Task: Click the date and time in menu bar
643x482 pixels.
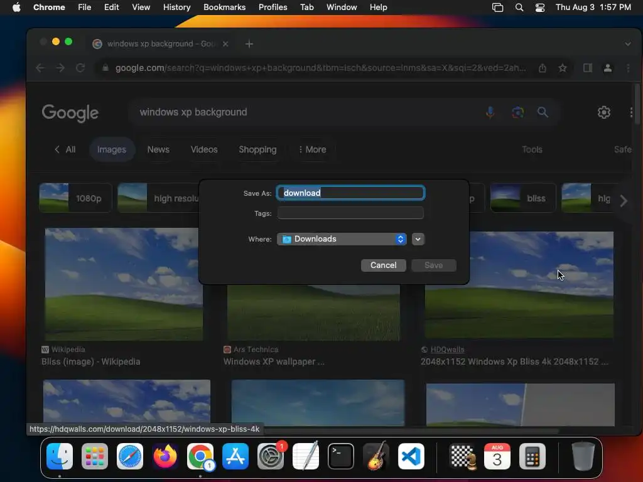Action: [593, 8]
